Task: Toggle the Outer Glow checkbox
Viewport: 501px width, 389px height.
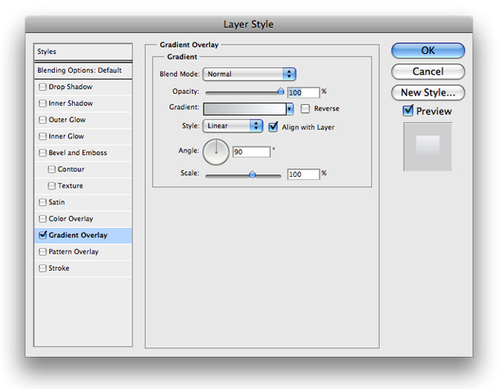Action: pos(42,120)
